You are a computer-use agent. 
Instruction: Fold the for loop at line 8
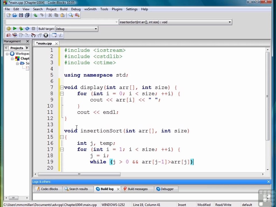coord(62,94)
